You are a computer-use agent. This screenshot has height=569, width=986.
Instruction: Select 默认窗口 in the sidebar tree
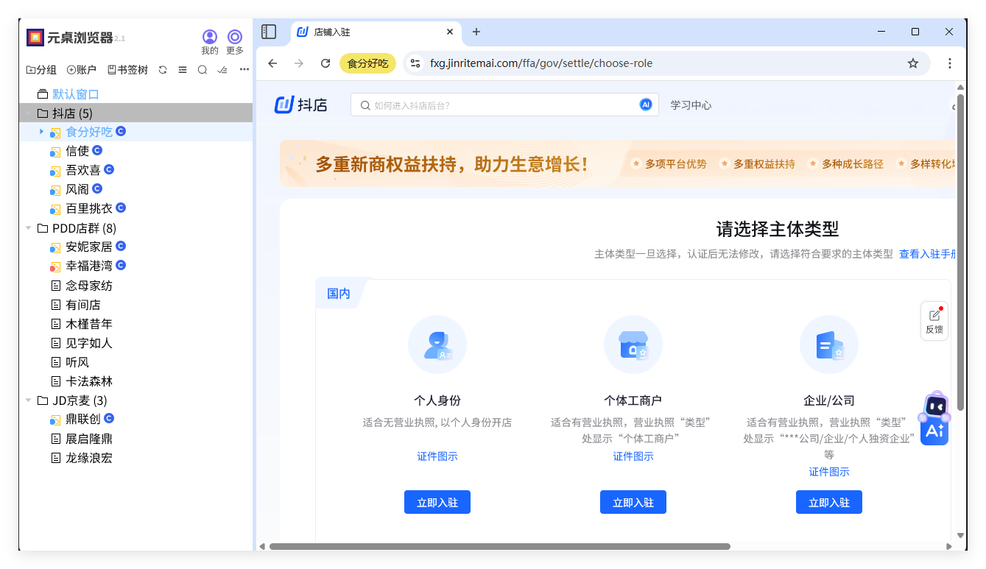(x=76, y=94)
